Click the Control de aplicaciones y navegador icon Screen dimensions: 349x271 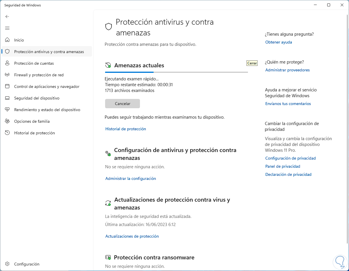pyautogui.click(x=8, y=86)
